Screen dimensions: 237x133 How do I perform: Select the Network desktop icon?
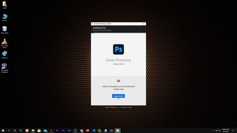(x=4, y=55)
